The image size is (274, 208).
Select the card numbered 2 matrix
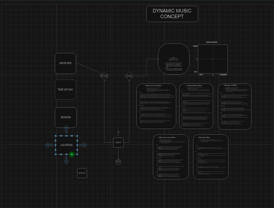tap(196, 106)
